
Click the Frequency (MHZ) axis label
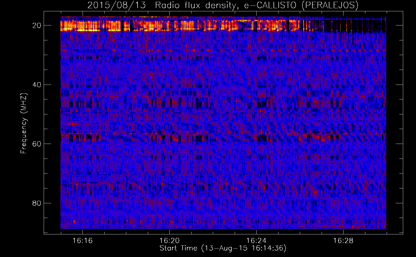click(23, 123)
